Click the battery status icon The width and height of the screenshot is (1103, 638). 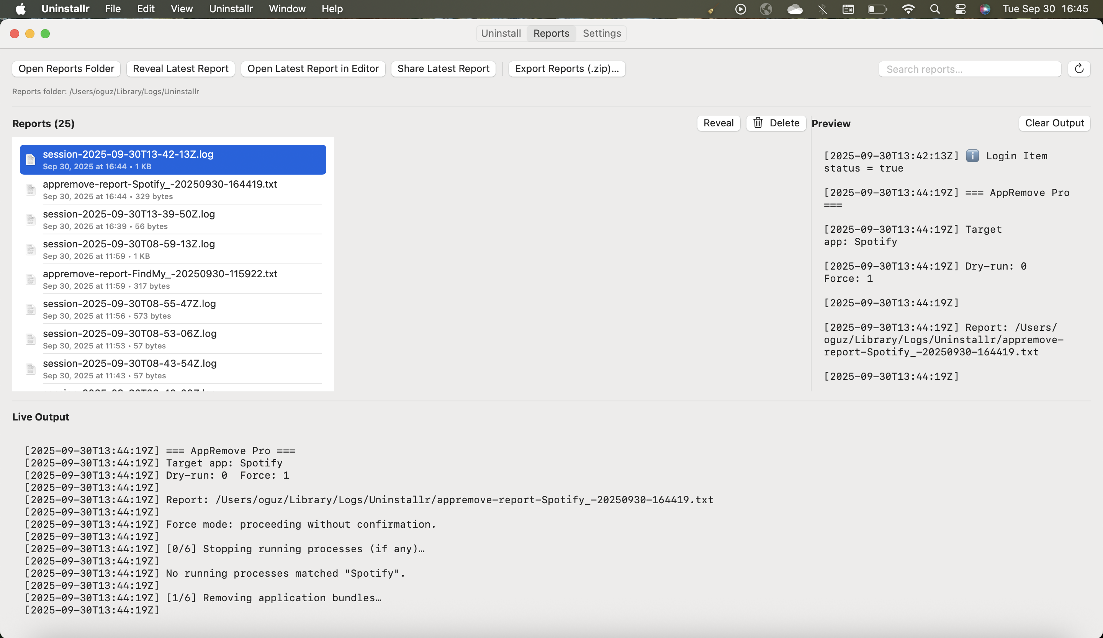click(x=877, y=9)
